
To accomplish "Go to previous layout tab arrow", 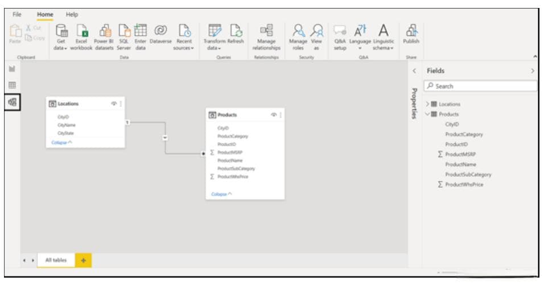I will pyautogui.click(x=24, y=261).
